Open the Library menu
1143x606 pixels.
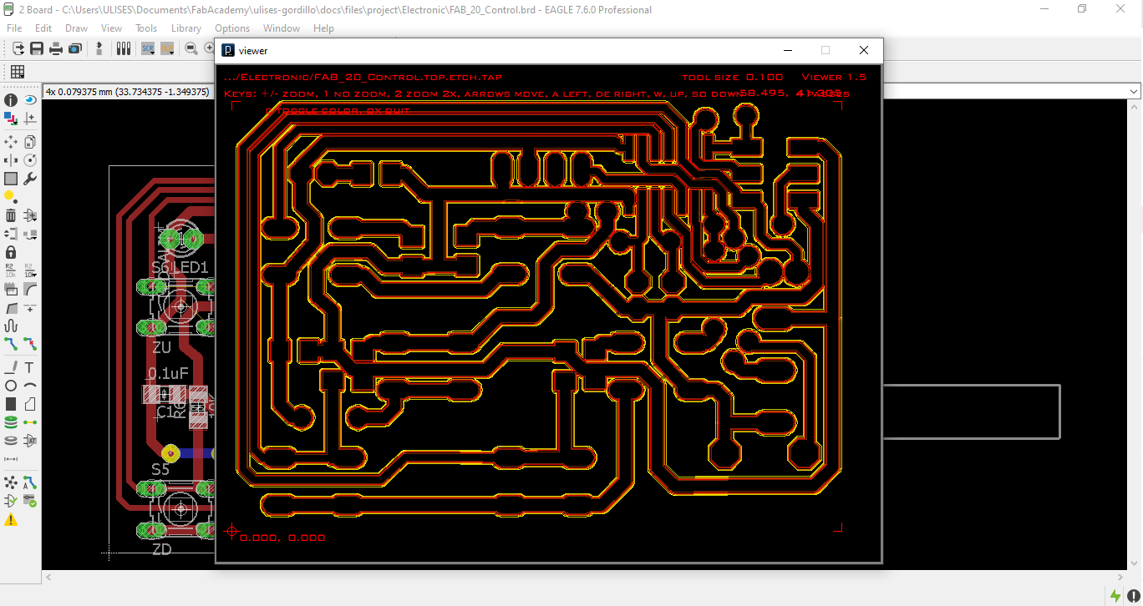(x=186, y=28)
